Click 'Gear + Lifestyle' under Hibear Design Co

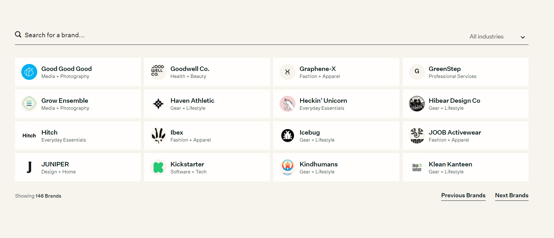(x=446, y=108)
